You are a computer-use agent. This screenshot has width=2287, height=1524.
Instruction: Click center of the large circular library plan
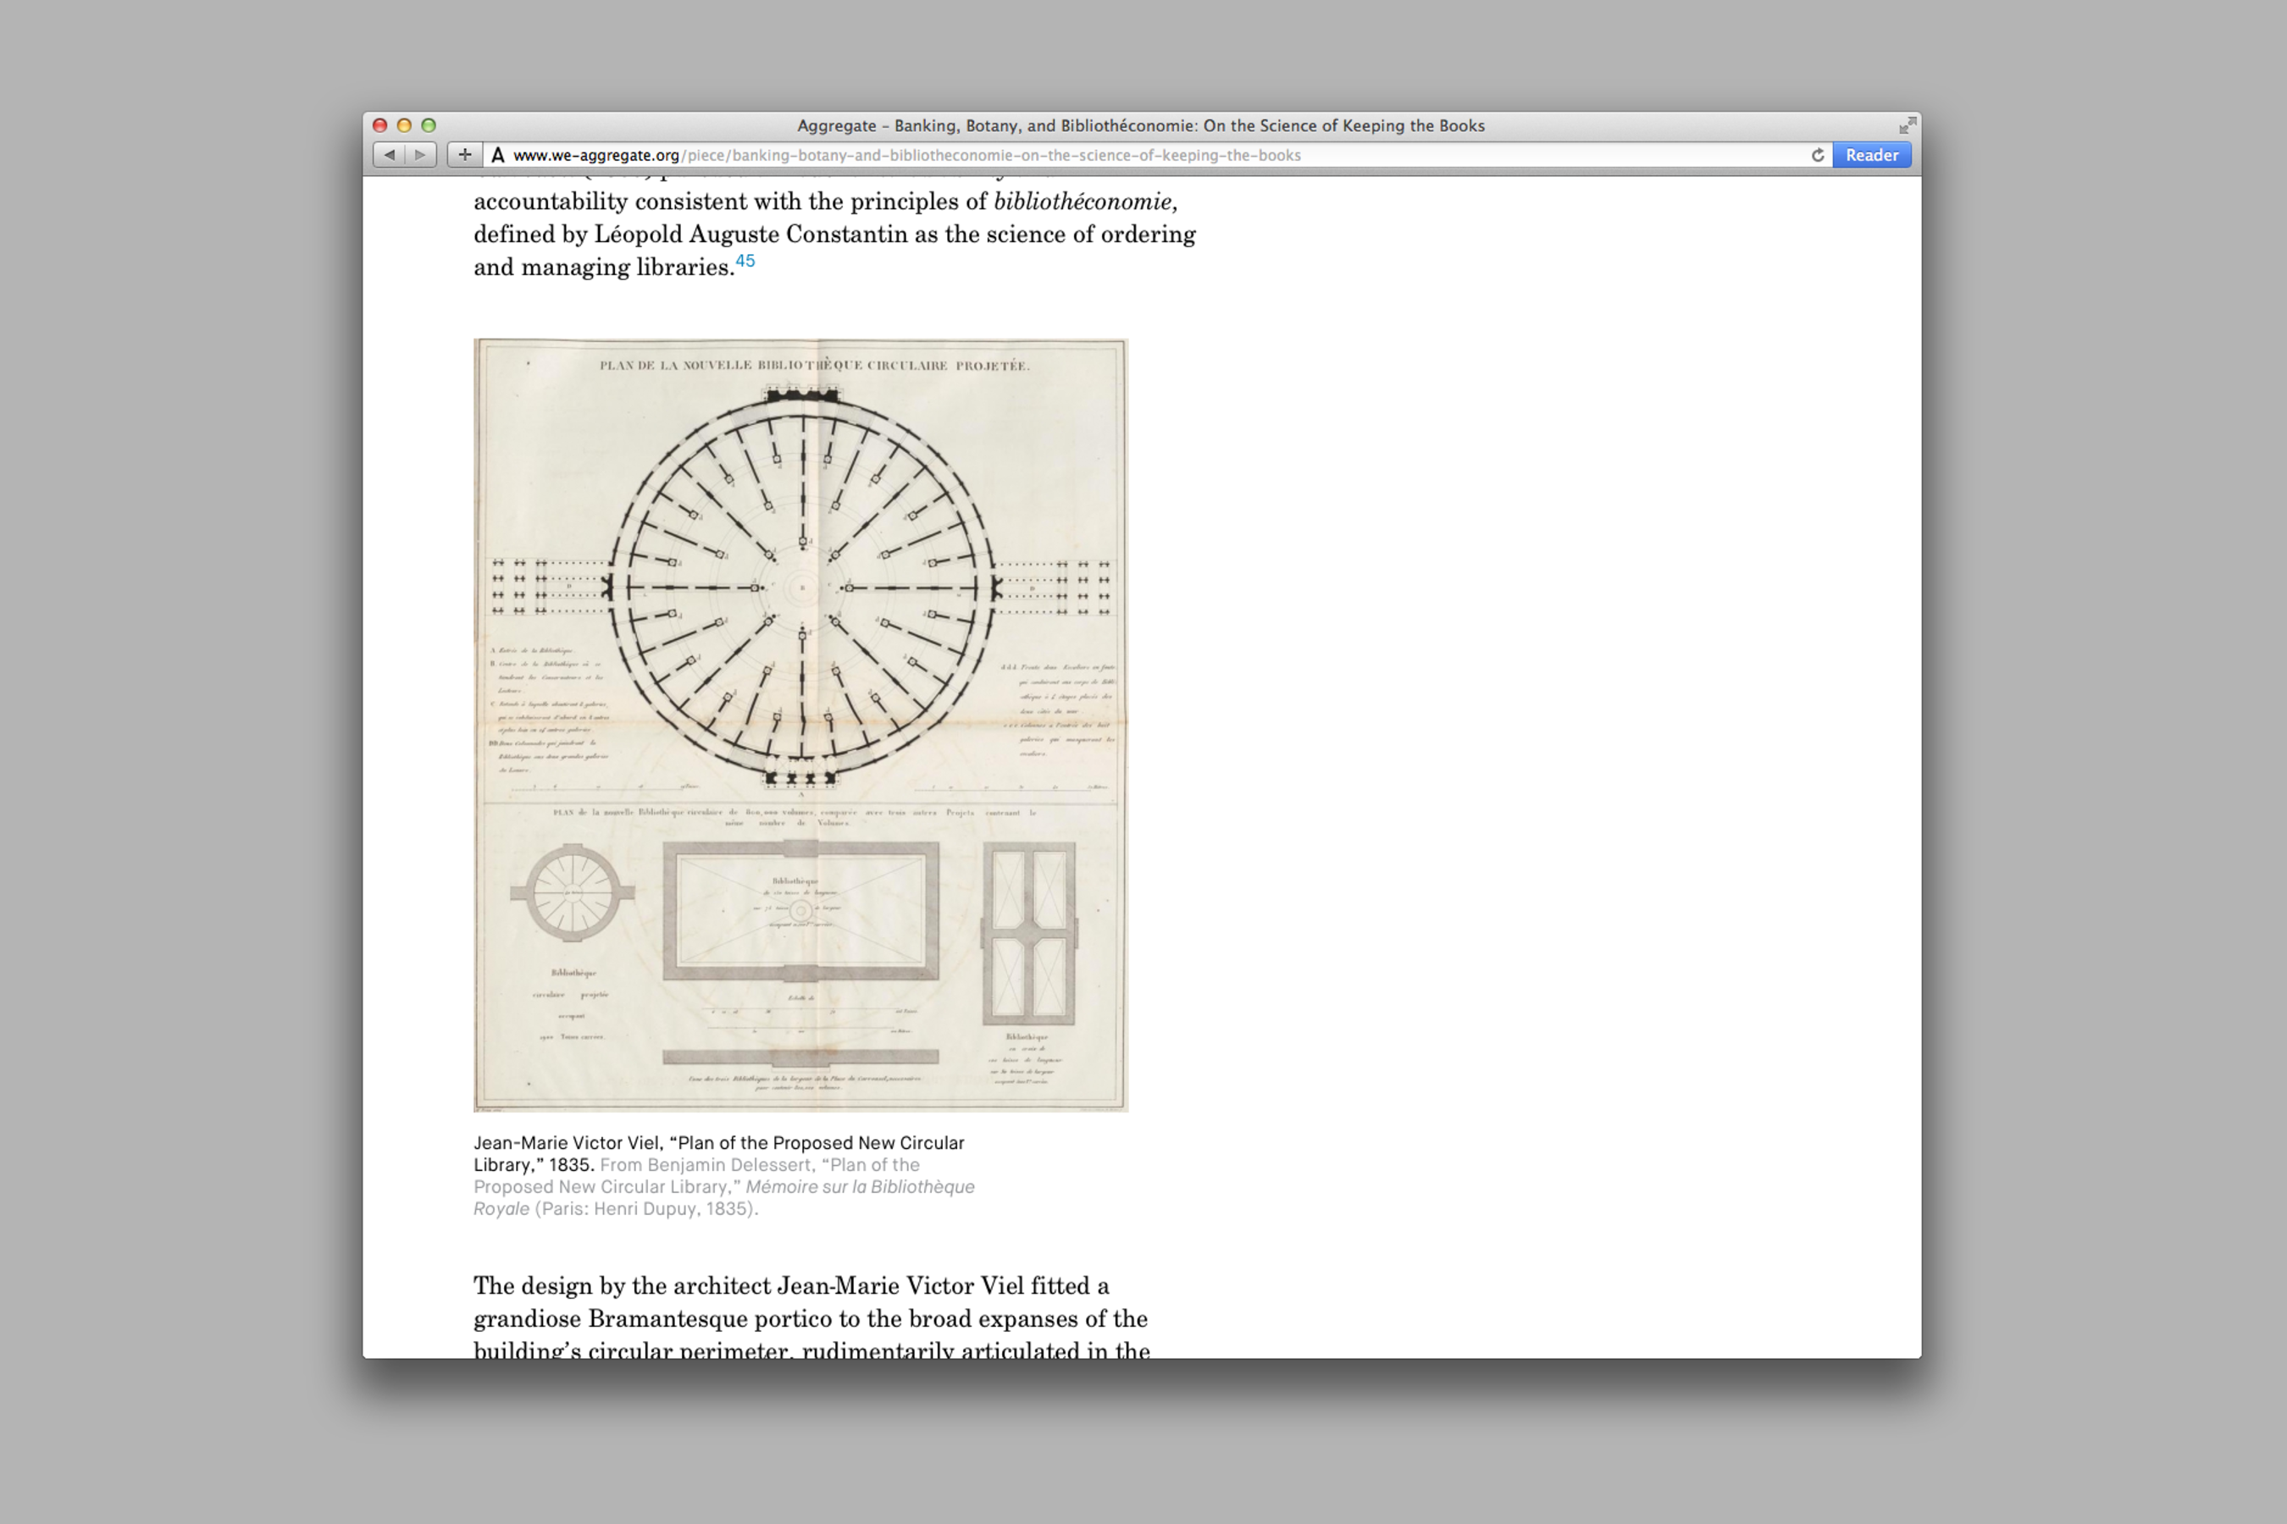coord(802,587)
